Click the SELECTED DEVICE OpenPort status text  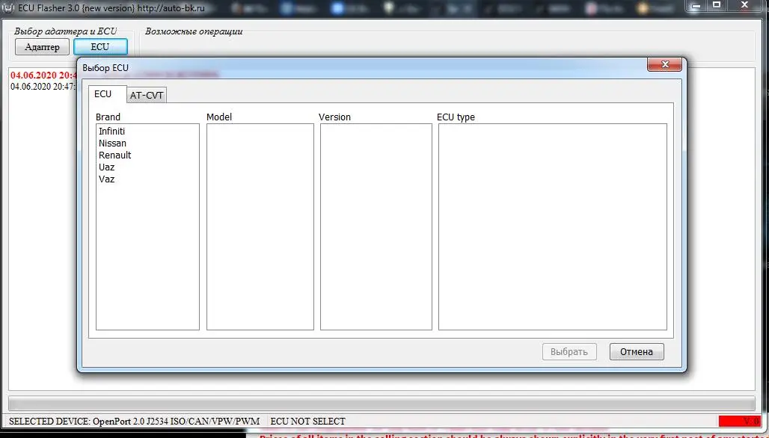click(135, 422)
